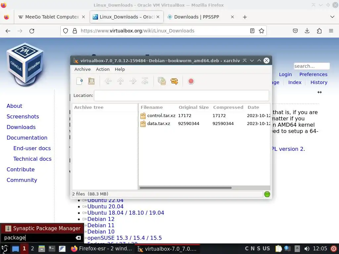This screenshot has width=339, height=254.
Task: Open the About link in sidebar
Action: point(14,106)
